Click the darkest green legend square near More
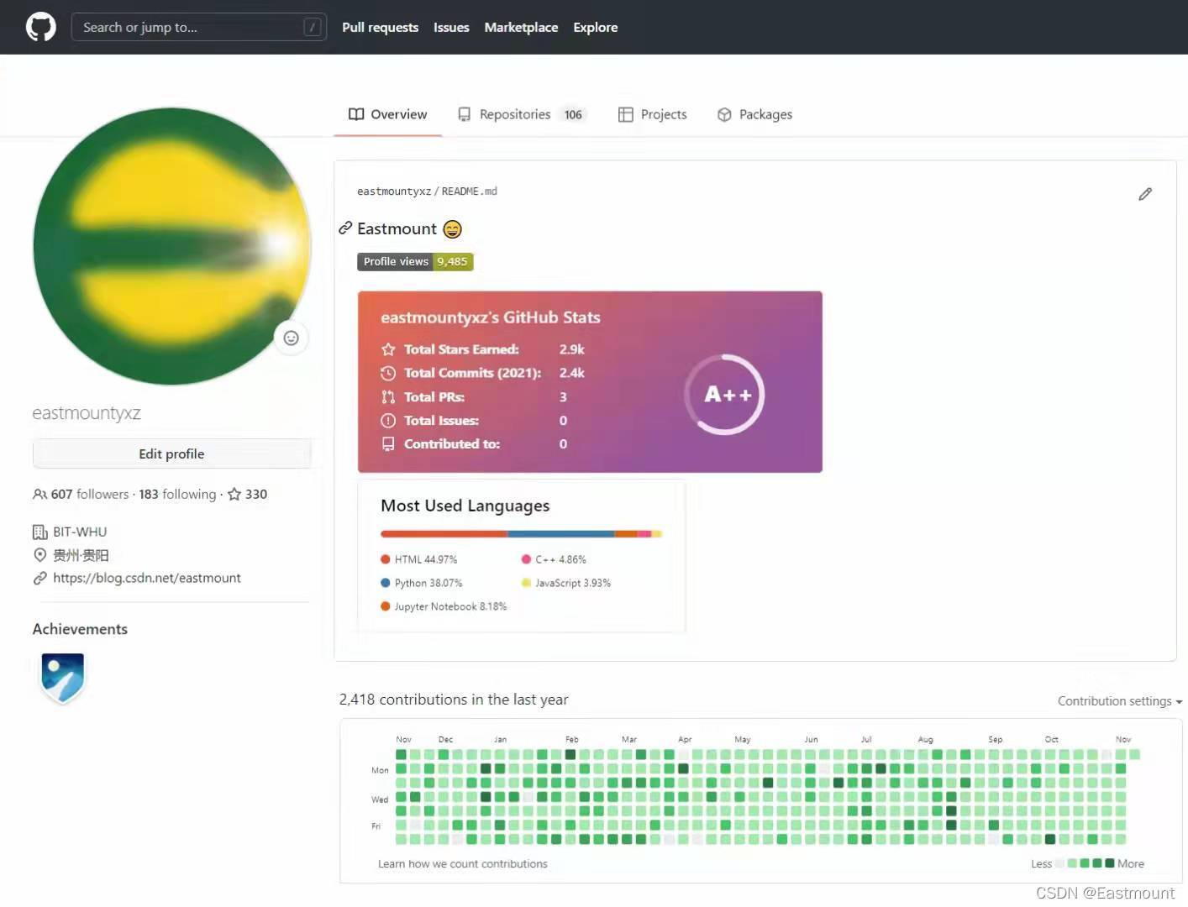The width and height of the screenshot is (1188, 907). click(x=1109, y=862)
